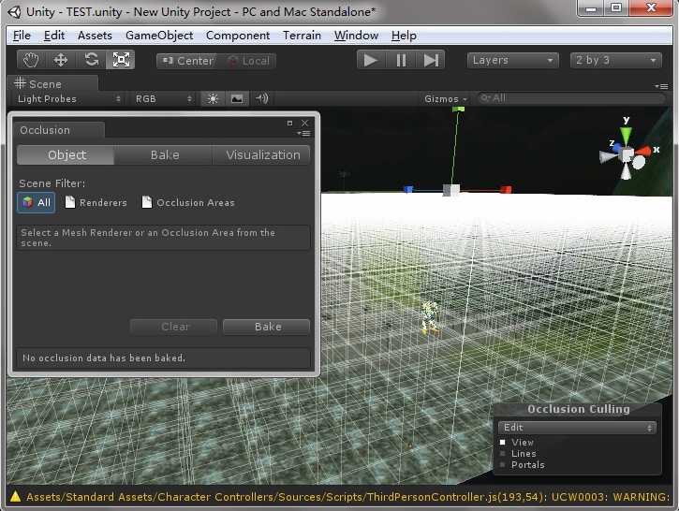Select the Rotate tool
The height and width of the screenshot is (511, 679).
pos(91,60)
